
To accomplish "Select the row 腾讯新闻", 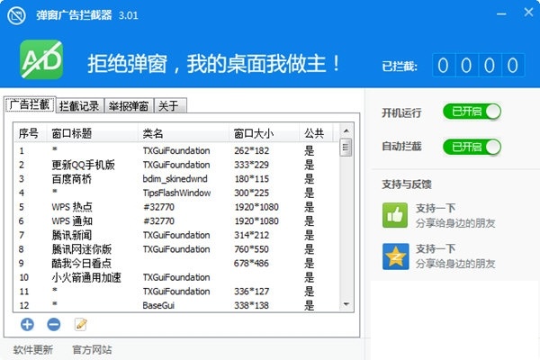I will [x=176, y=235].
